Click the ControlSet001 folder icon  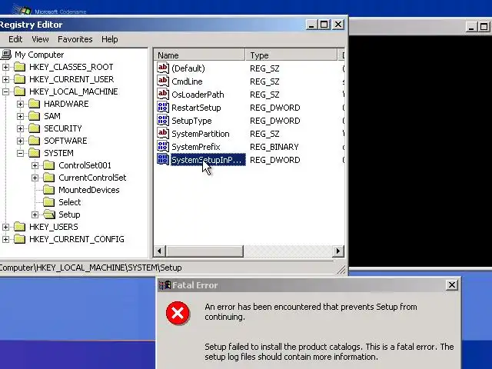(x=49, y=165)
